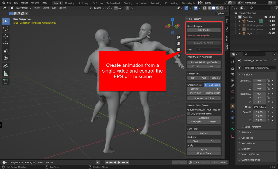The width and height of the screenshot is (278, 169).
Task: Click the Open Output Folder button
Action: tap(204, 98)
